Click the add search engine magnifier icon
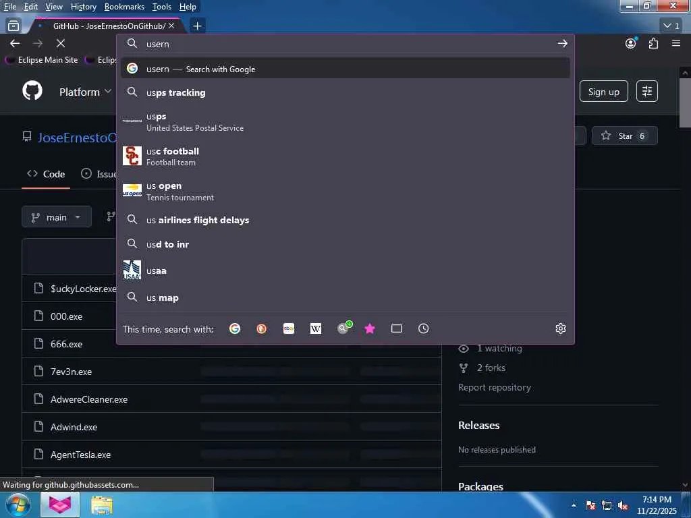The image size is (691, 518). (343, 328)
